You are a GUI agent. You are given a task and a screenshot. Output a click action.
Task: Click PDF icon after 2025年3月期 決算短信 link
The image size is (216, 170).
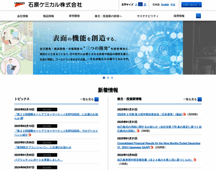click(x=184, y=114)
